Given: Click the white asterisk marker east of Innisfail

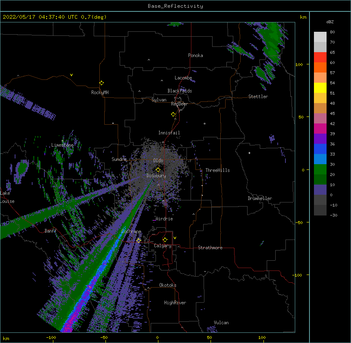Looking at the screenshot, I should tap(204, 123).
